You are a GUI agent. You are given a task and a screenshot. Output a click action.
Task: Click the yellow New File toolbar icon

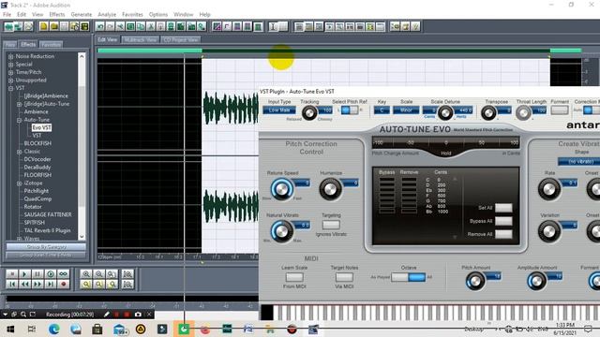(44, 26)
